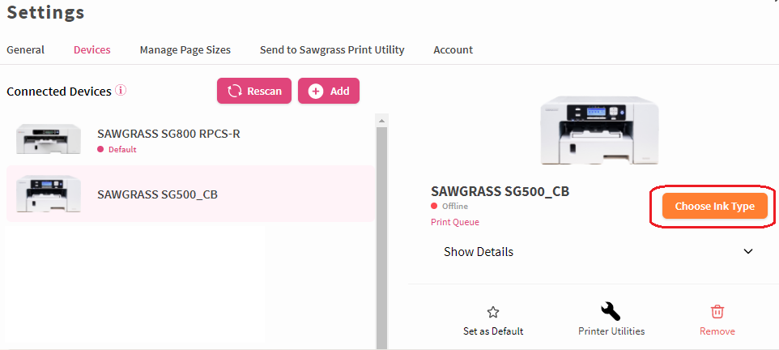
Task: Click the info icon beside Connected Devices
Action: click(121, 91)
